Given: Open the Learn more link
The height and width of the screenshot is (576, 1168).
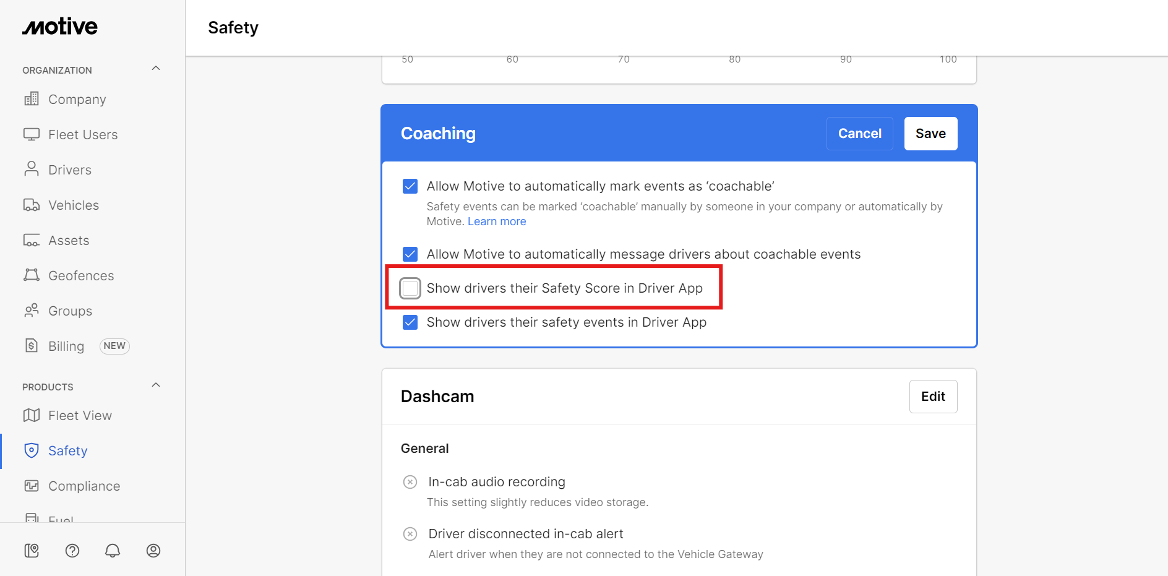Looking at the screenshot, I should (497, 221).
